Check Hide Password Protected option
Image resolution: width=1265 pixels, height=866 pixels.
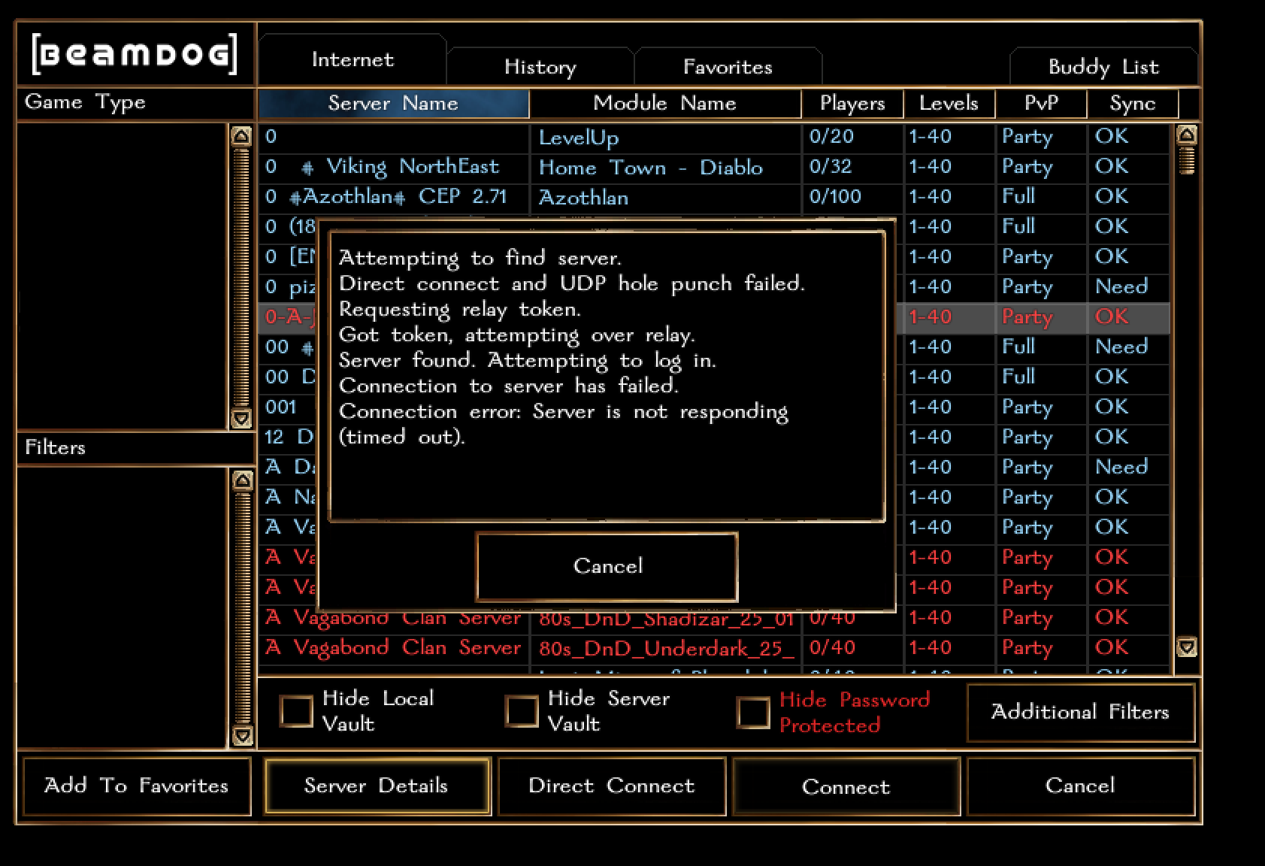point(753,713)
